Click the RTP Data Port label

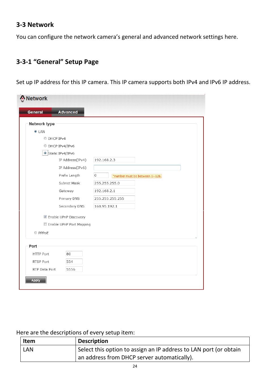(x=44, y=269)
